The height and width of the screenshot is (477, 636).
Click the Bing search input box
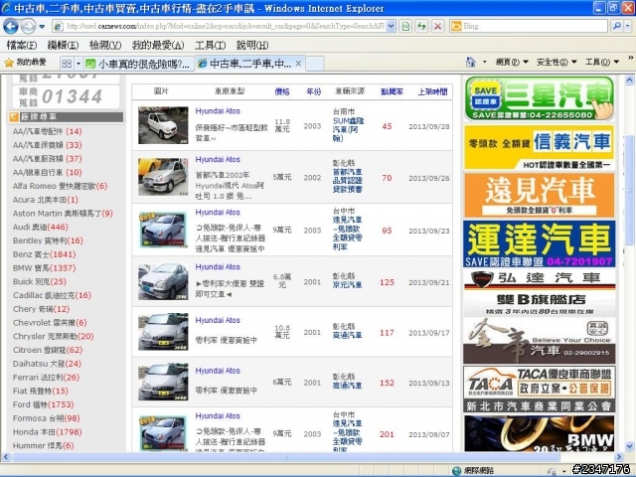coord(534,27)
